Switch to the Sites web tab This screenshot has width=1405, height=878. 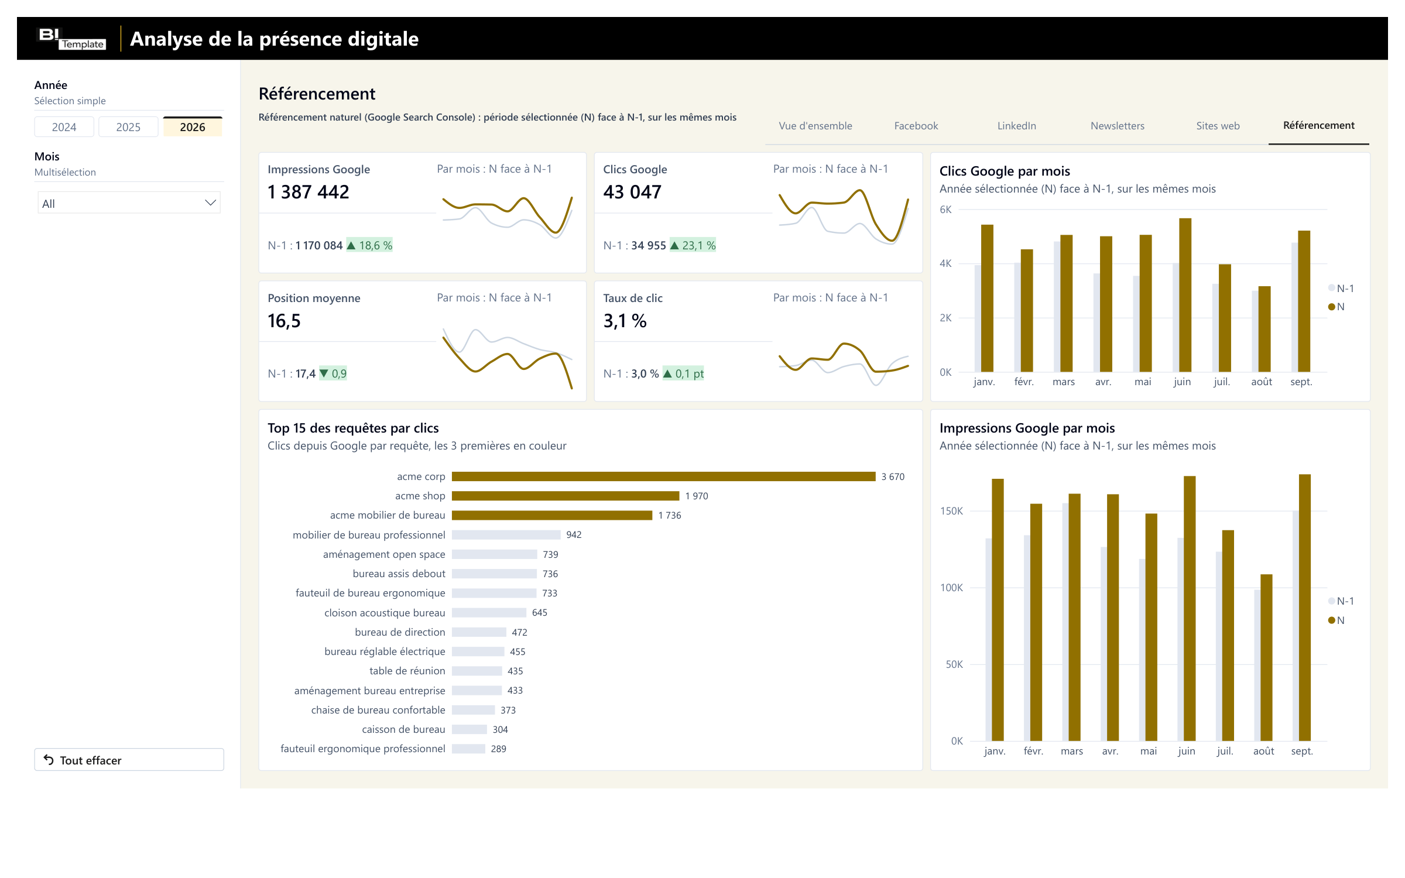[1218, 126]
